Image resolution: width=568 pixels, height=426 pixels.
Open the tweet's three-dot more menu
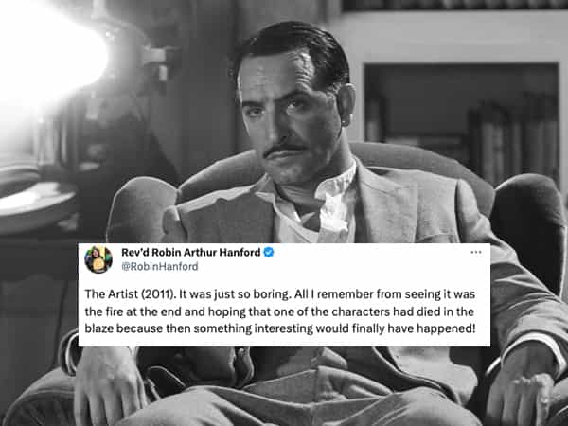tap(475, 254)
